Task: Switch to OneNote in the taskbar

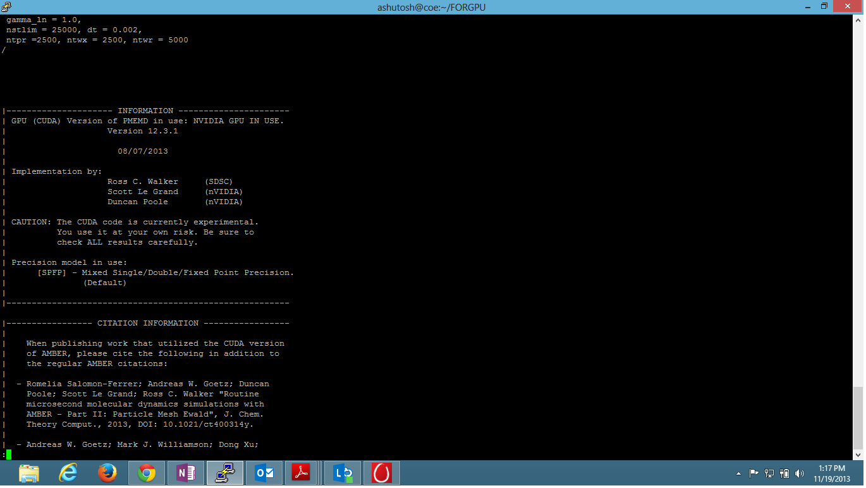Action: tap(186, 473)
